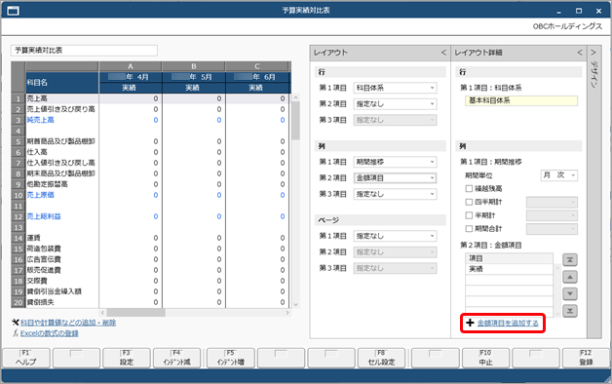Viewport: 612px width, 384px height.
Task: Click the F5 インデント増 function key
Action: [231, 358]
